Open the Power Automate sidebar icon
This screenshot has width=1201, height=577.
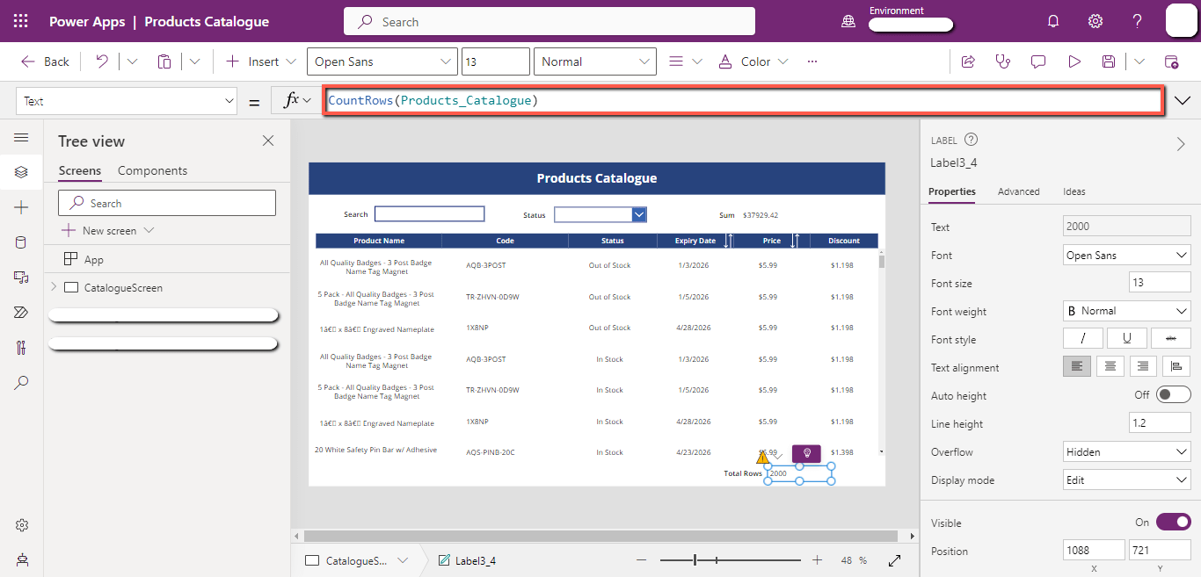tap(21, 313)
